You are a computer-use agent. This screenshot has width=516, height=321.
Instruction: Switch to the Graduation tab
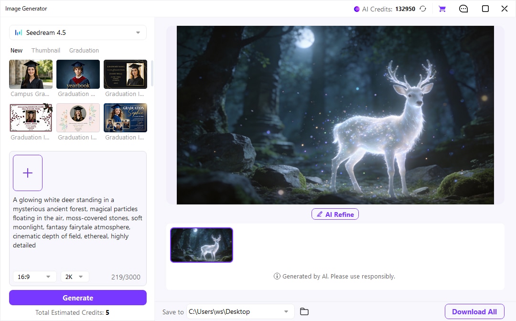click(x=84, y=50)
